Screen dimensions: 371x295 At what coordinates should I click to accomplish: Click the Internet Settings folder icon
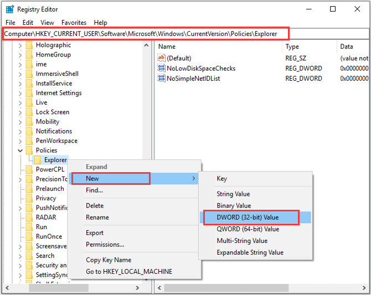pyautogui.click(x=29, y=93)
